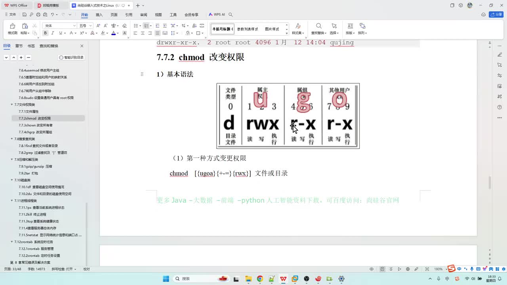507x285 pixels.
Task: Expand the styles gallery more arrow
Action: pos(288,34)
